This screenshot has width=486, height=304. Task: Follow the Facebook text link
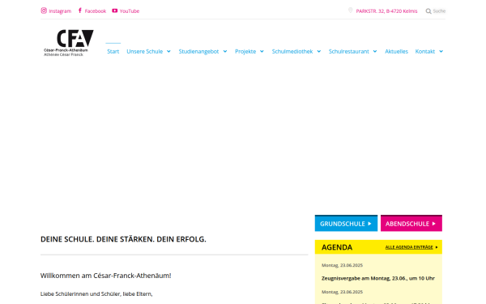[x=96, y=11]
